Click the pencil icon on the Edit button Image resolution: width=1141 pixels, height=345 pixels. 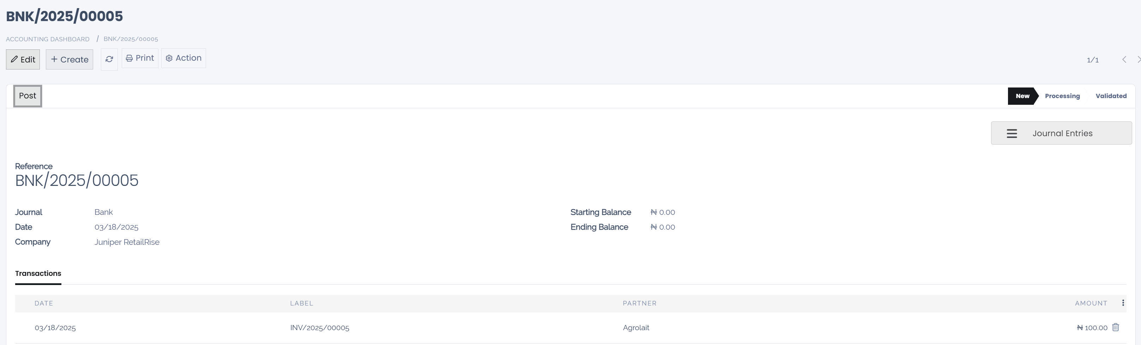point(14,59)
